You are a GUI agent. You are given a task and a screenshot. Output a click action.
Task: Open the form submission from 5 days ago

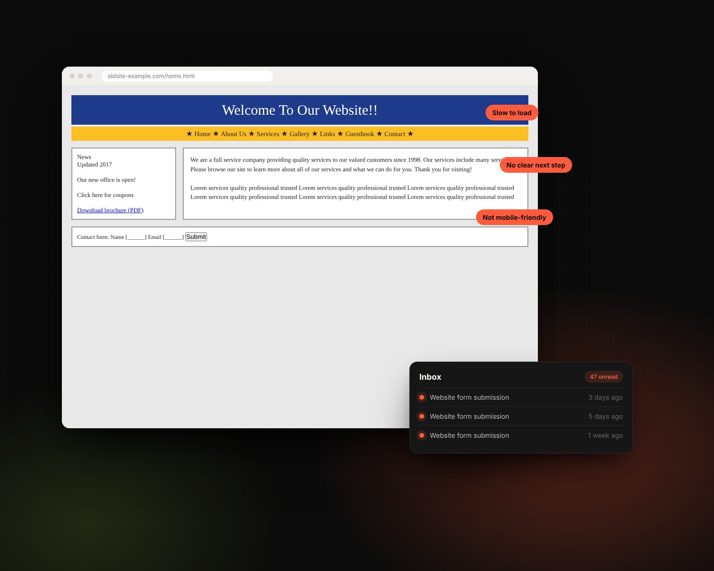tap(521, 416)
